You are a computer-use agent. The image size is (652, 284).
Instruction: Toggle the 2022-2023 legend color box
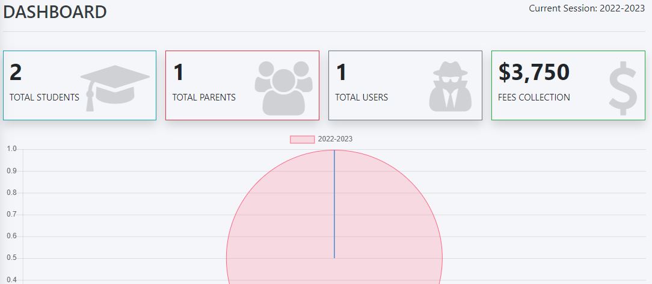pyautogui.click(x=302, y=139)
